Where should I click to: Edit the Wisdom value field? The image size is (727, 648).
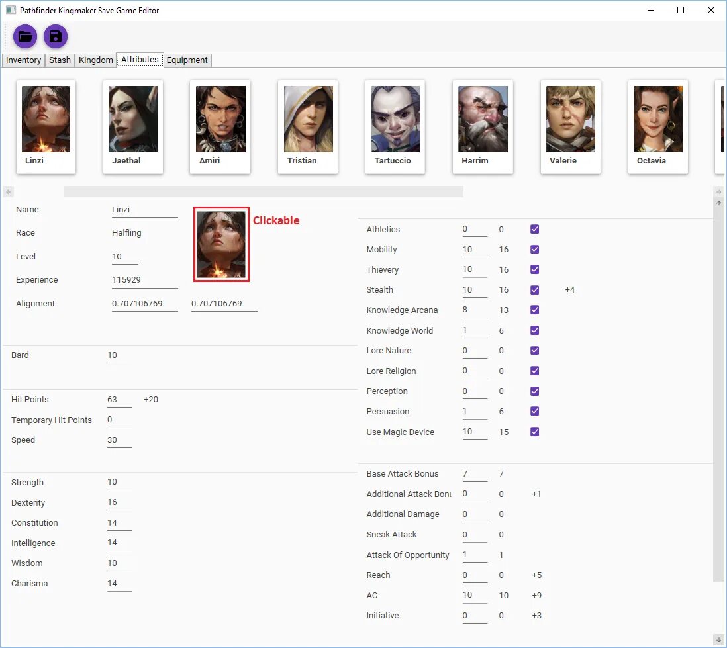point(120,563)
